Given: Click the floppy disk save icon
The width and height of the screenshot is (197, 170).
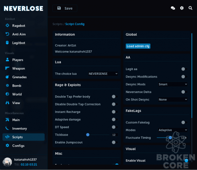Looking at the screenshot, I should click(59, 8).
